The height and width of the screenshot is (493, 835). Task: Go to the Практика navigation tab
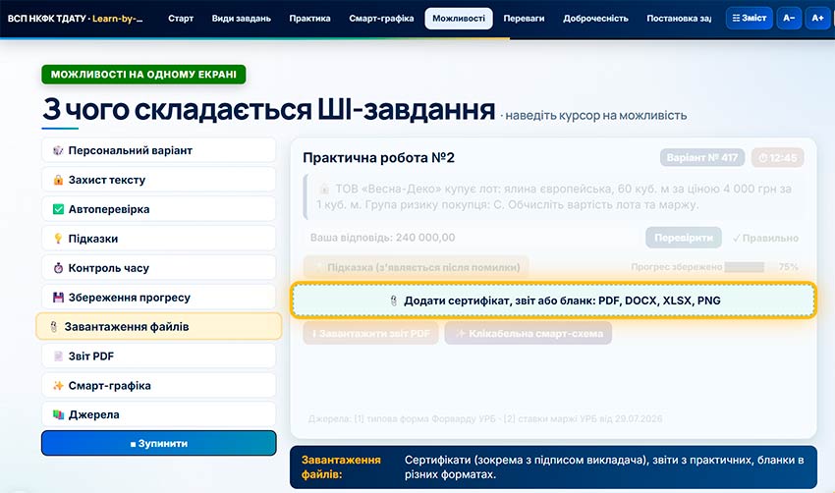click(309, 19)
